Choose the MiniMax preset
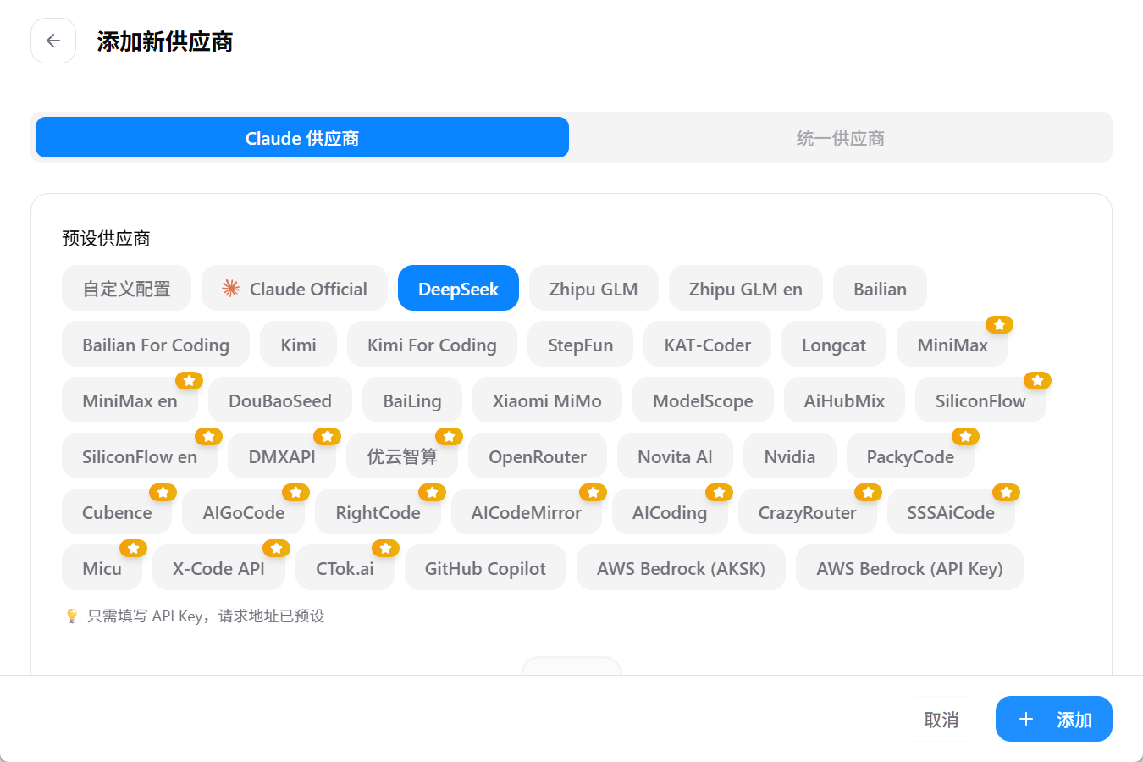The height and width of the screenshot is (762, 1143). click(952, 345)
